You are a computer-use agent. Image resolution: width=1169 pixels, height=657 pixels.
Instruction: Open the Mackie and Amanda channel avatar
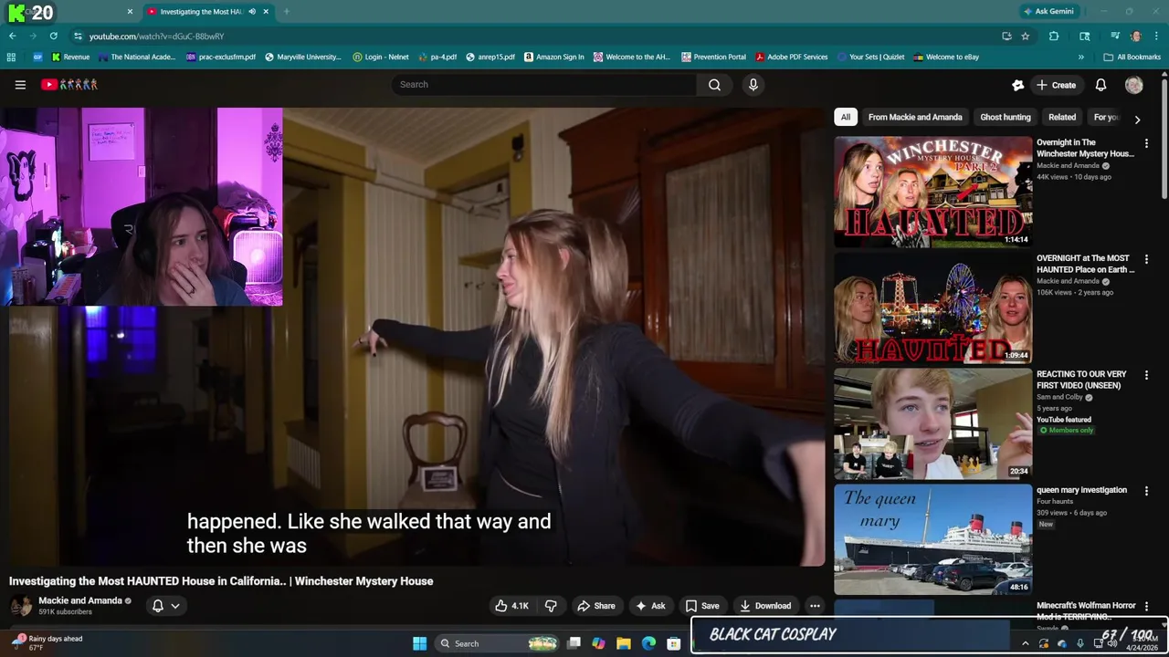21,606
